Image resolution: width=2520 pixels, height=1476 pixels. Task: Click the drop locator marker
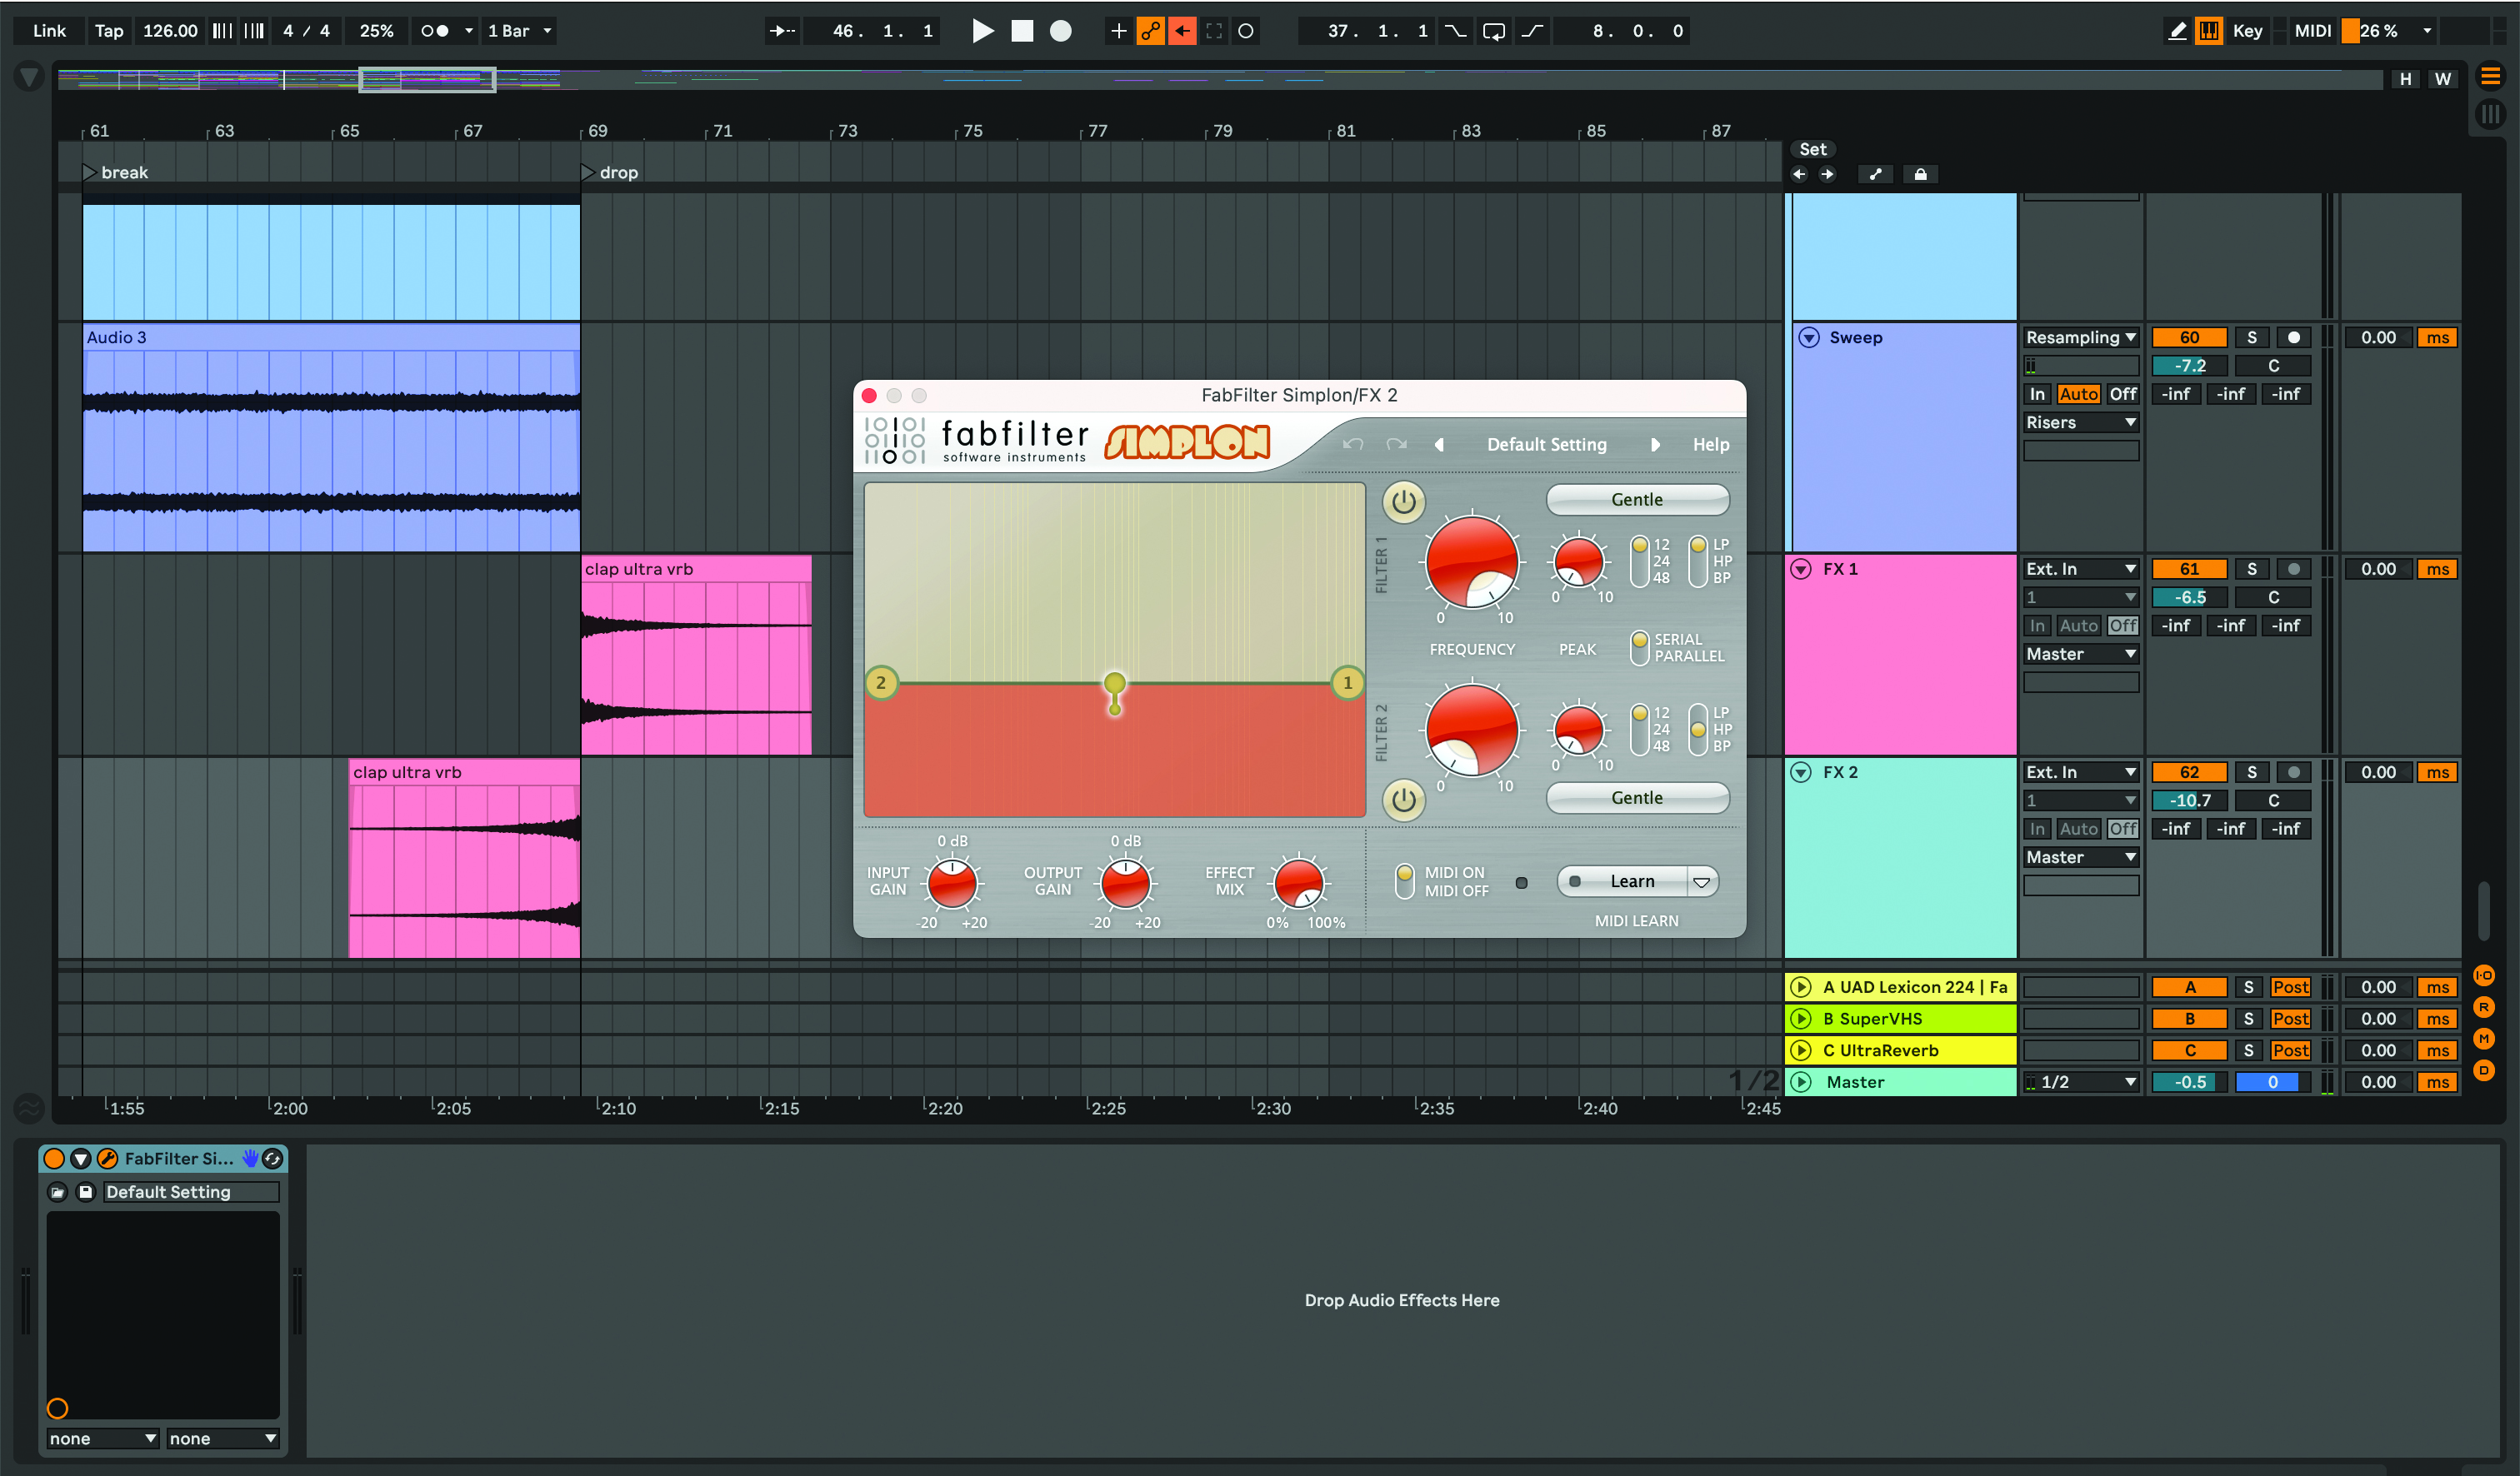point(588,172)
